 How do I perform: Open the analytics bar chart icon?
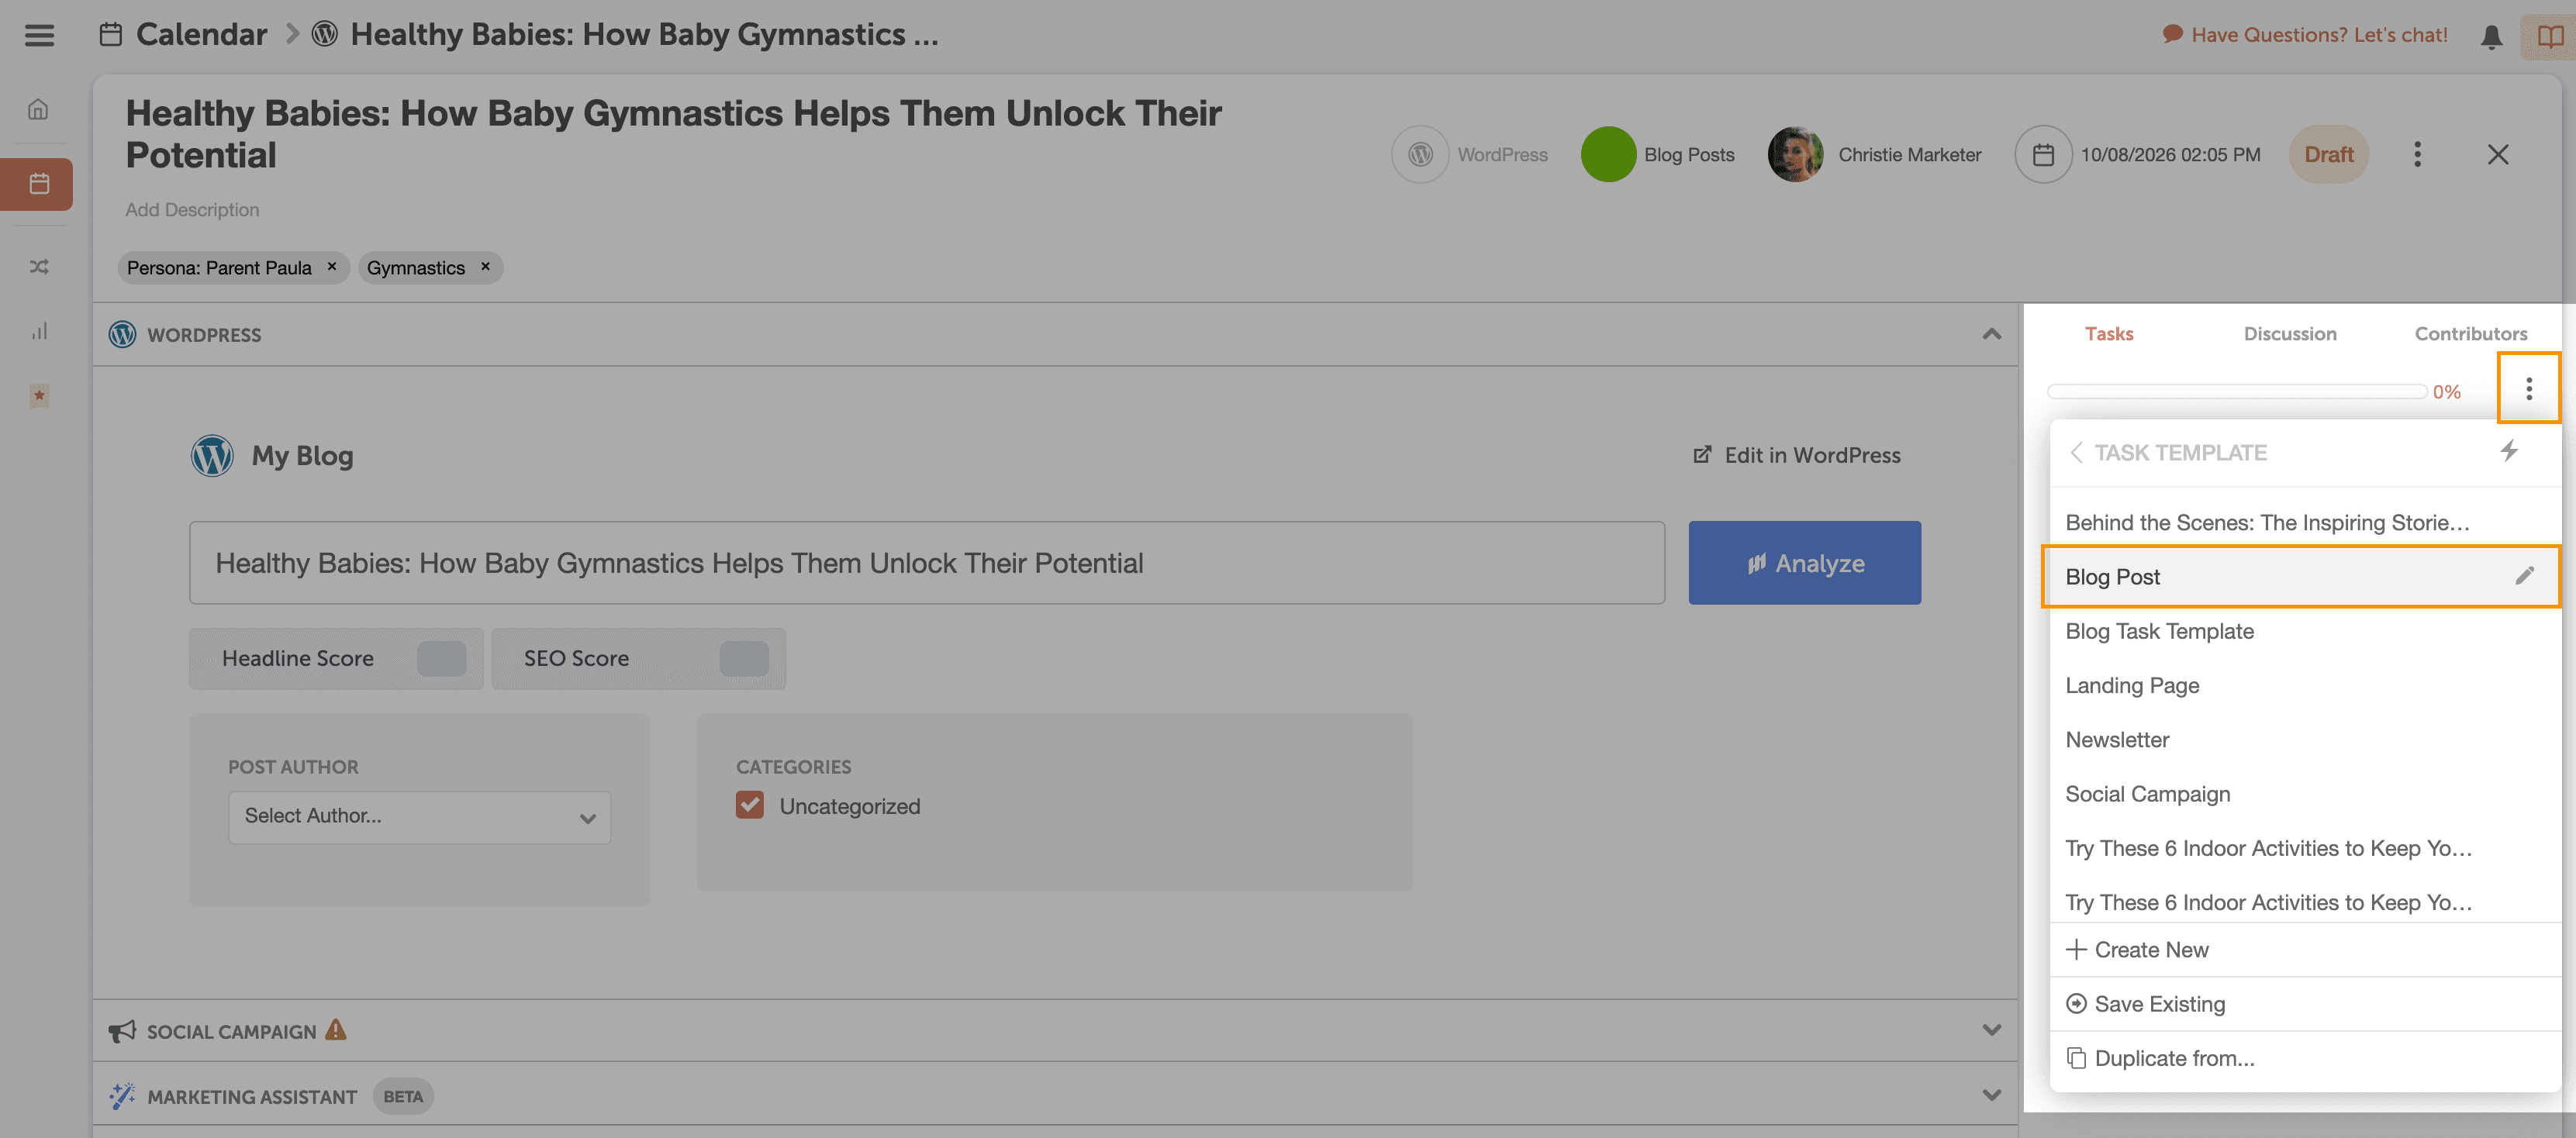[39, 331]
